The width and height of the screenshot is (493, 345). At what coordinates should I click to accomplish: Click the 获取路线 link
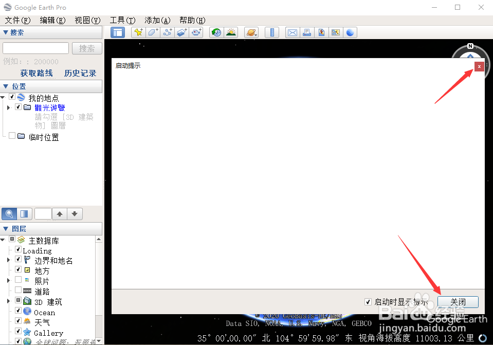[x=36, y=74]
